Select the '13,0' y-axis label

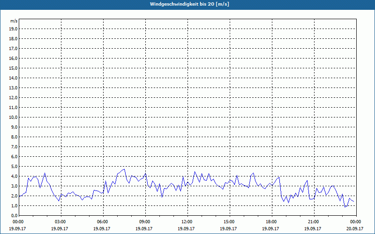point(13,88)
